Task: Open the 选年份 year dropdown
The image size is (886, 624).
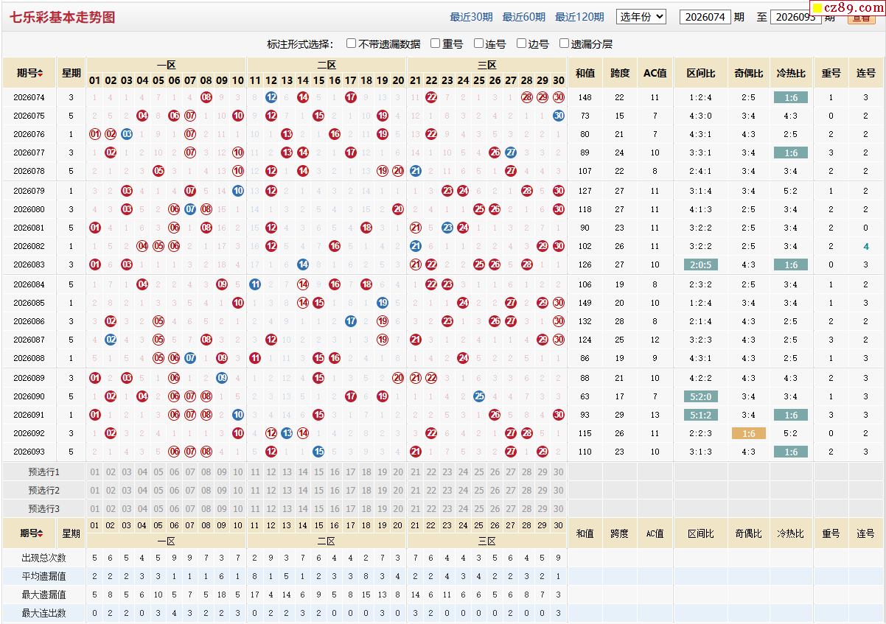Action: click(641, 16)
